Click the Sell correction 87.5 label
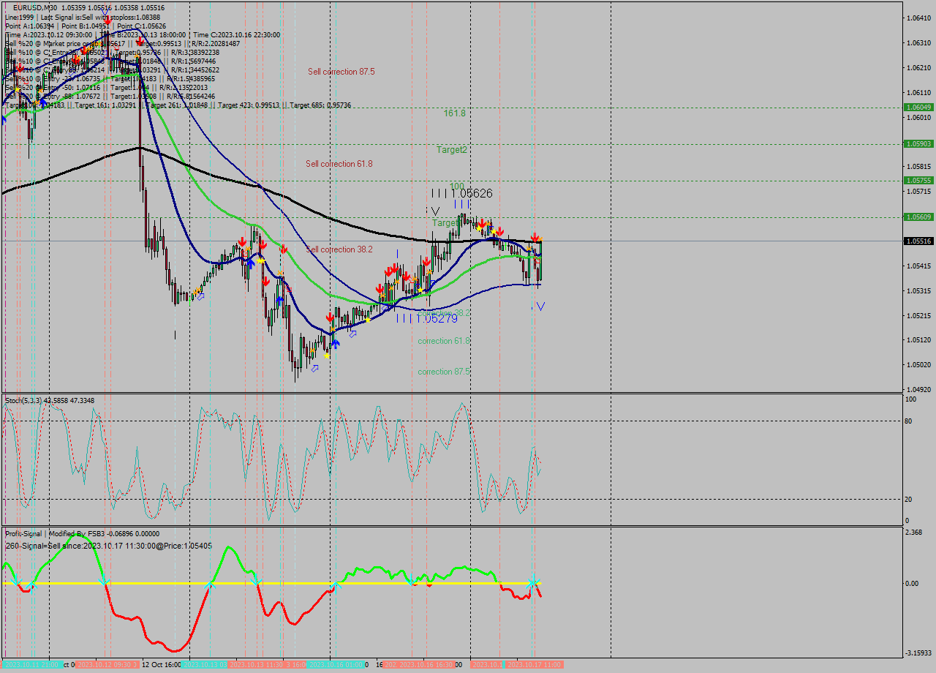The height and width of the screenshot is (673, 936). 341,72
